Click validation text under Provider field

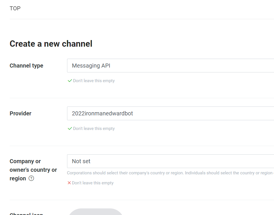(94, 129)
